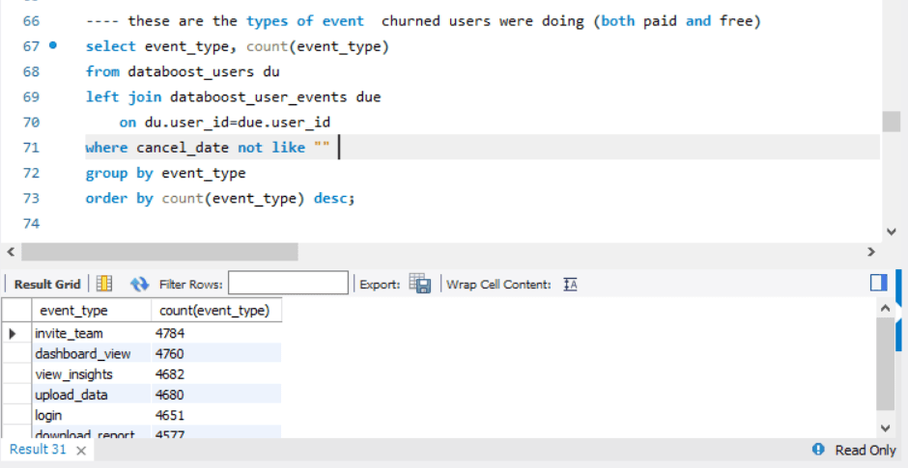The image size is (908, 468).
Task: Click result grid scroll up arrow
Action: [885, 309]
